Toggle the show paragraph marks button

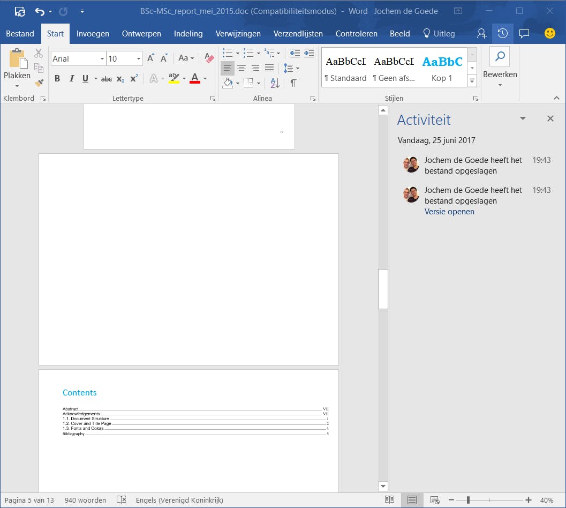(293, 83)
